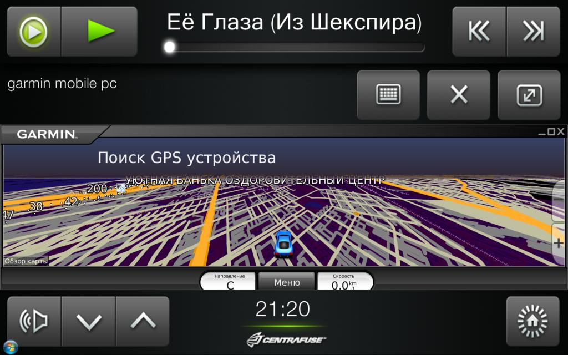568x355 pixels.
Task: Lower volume with down chevron
Action: (x=88, y=321)
